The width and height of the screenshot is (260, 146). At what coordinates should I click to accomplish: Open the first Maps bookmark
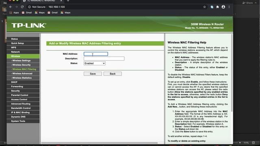coord(40,13)
